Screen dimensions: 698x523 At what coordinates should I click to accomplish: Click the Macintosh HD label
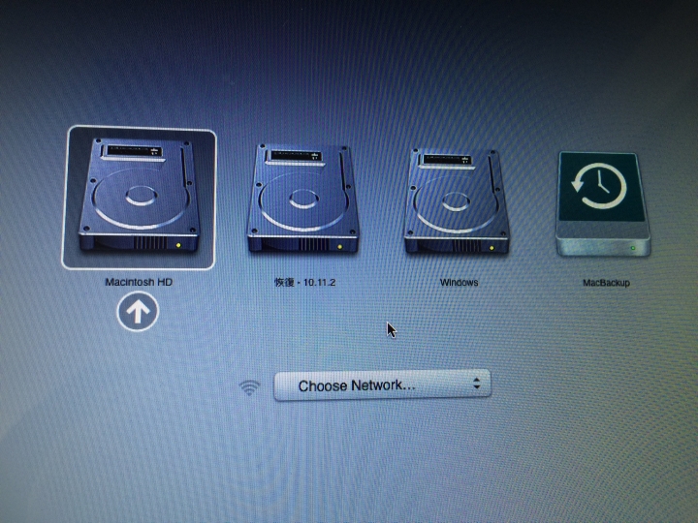pyautogui.click(x=139, y=282)
